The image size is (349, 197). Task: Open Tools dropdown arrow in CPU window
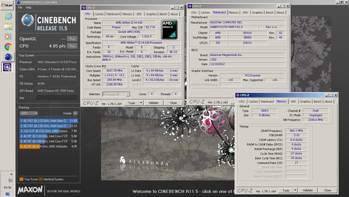141,103
